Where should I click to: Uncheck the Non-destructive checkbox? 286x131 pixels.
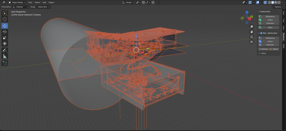pyautogui.click(x=261, y=33)
